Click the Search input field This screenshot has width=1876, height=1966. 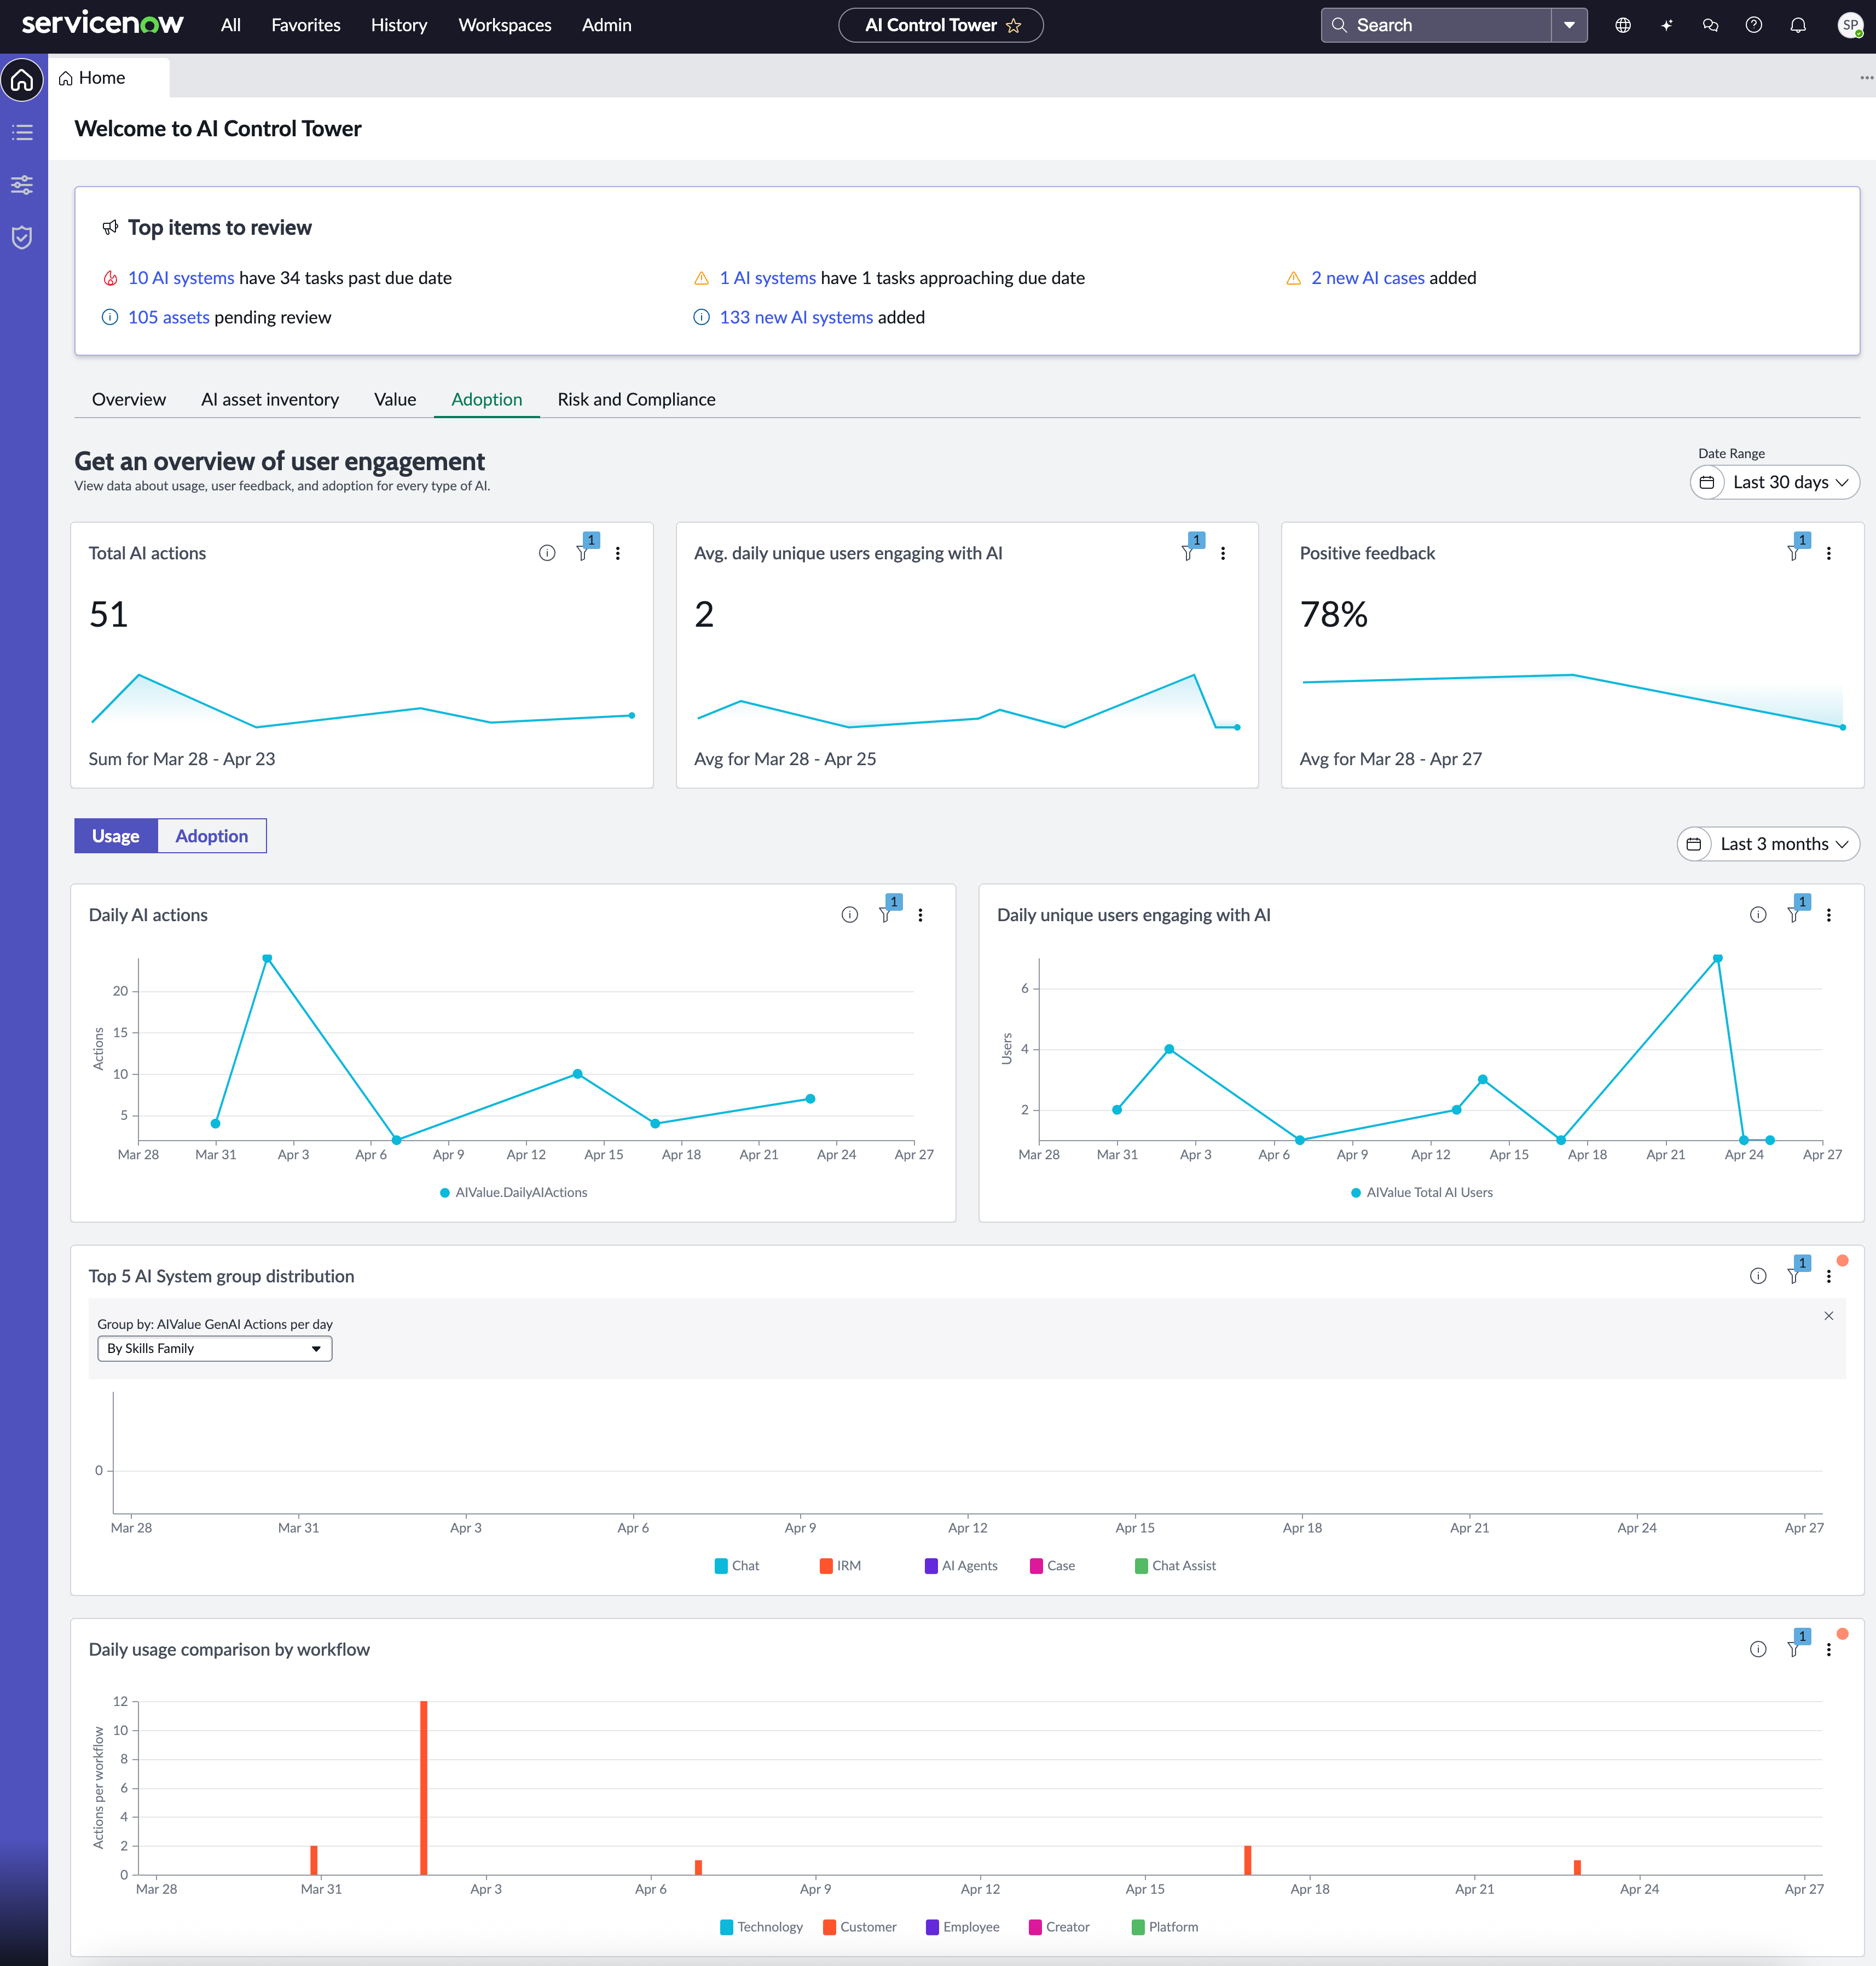coord(1436,25)
